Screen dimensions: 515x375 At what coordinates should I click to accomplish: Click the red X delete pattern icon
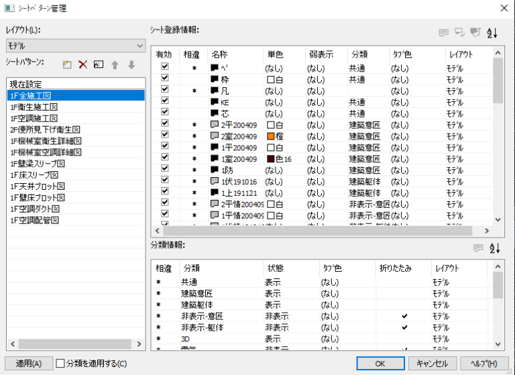coord(83,64)
